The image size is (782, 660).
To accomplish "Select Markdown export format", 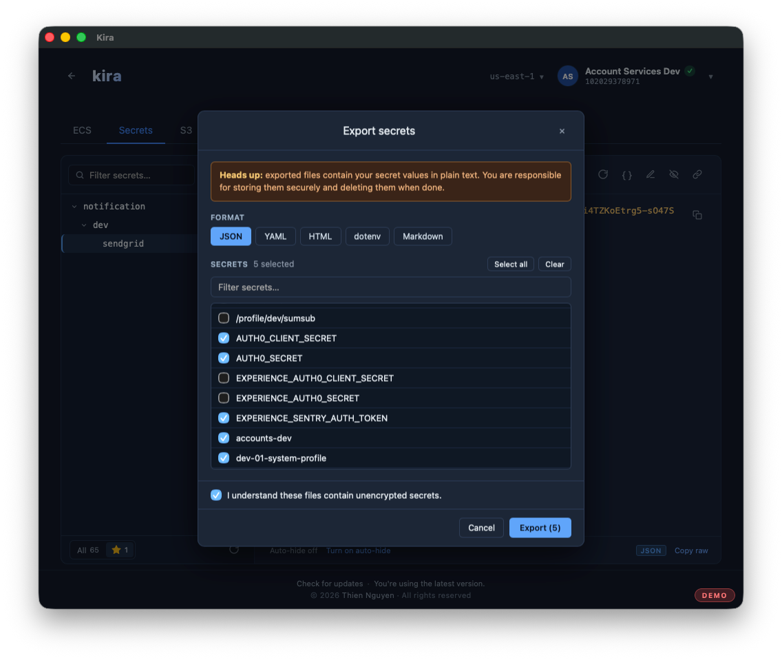I will (x=423, y=236).
